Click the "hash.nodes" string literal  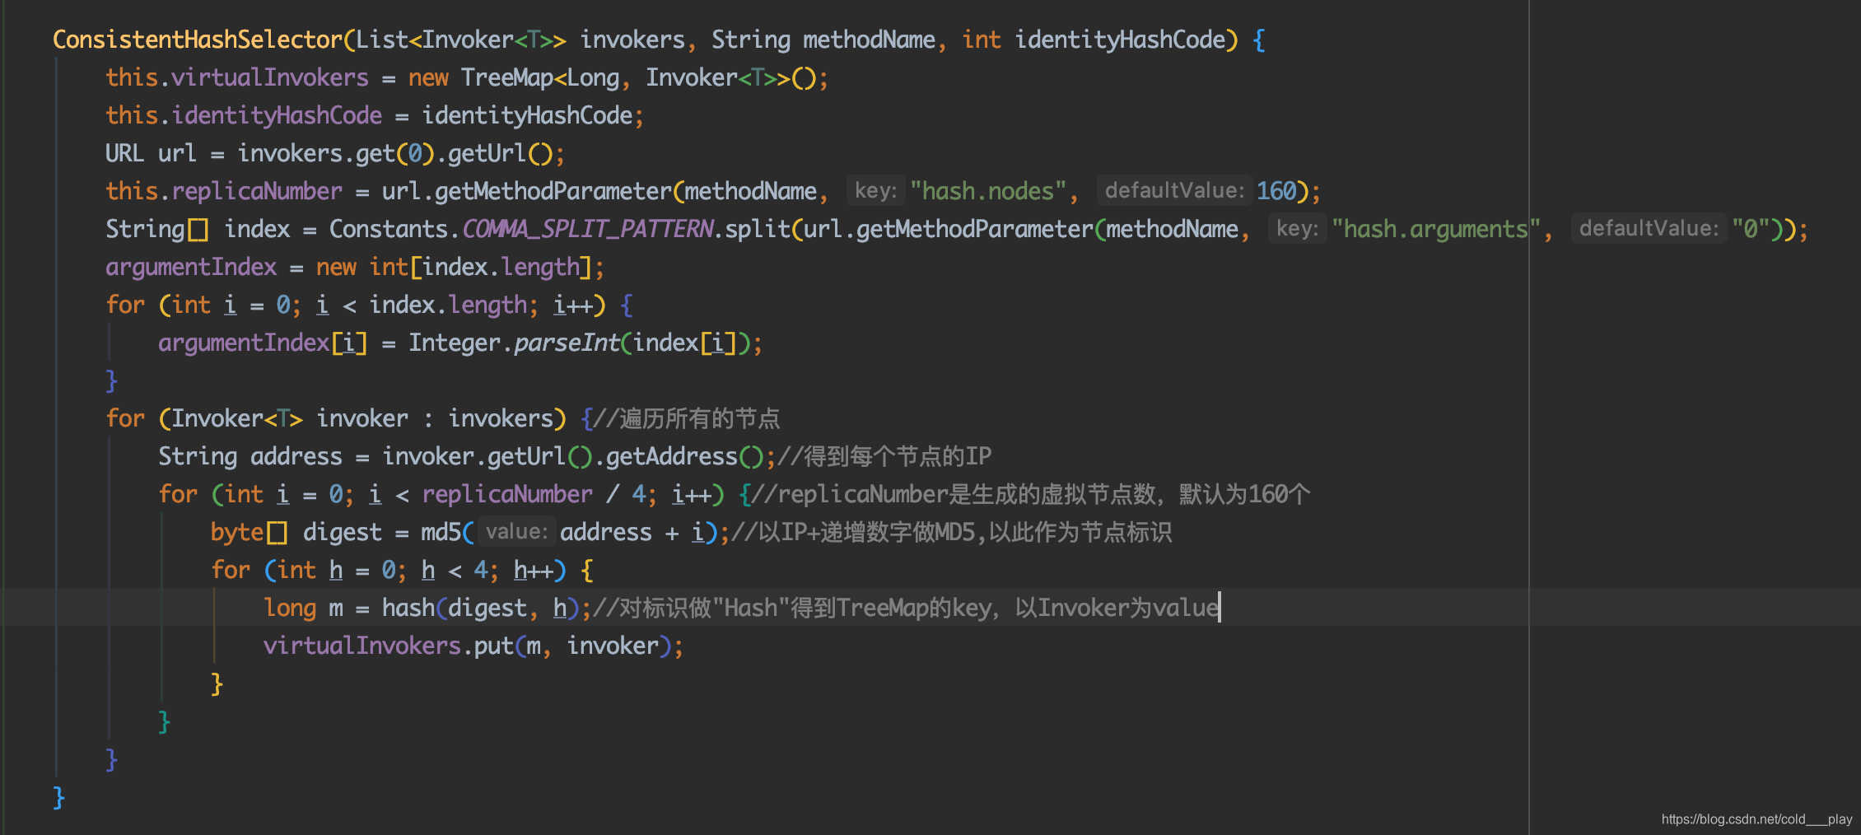(x=988, y=191)
